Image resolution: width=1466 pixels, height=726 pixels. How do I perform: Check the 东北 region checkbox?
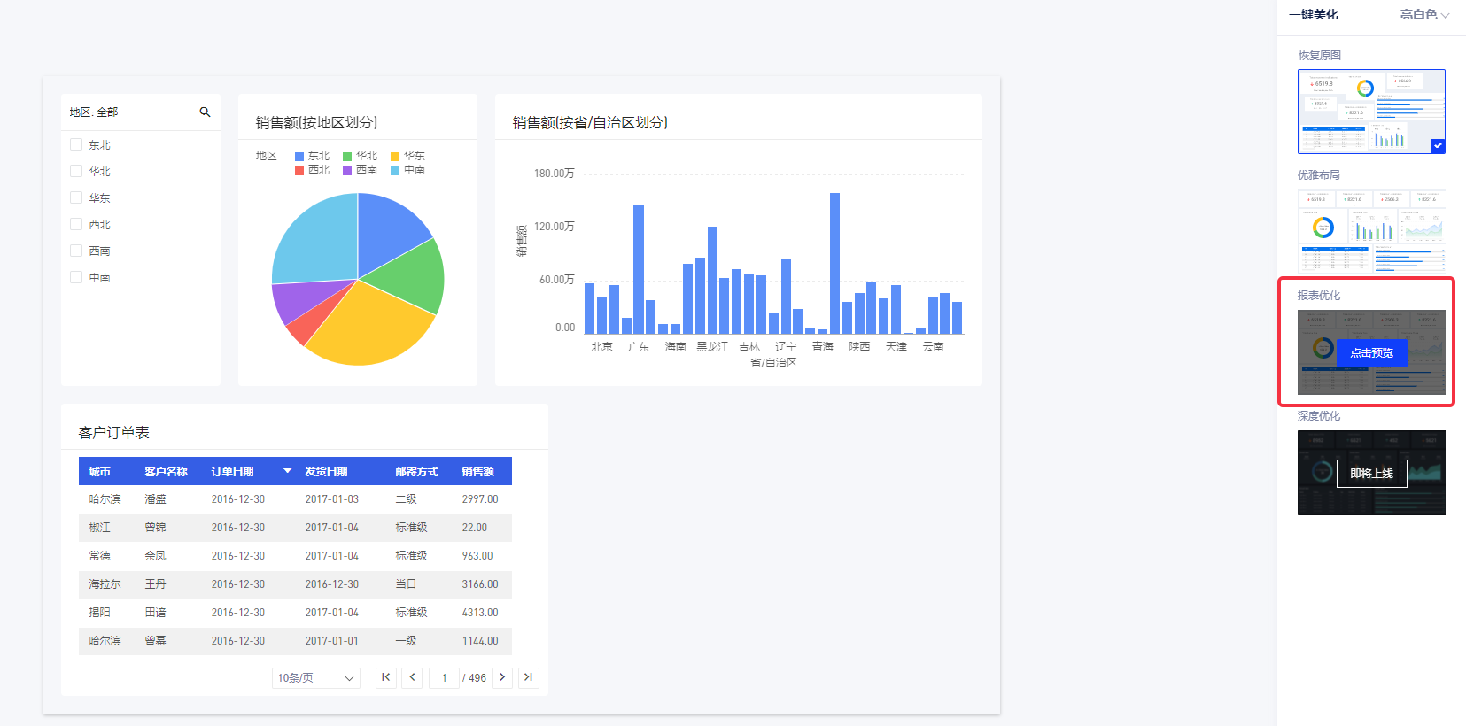76,144
